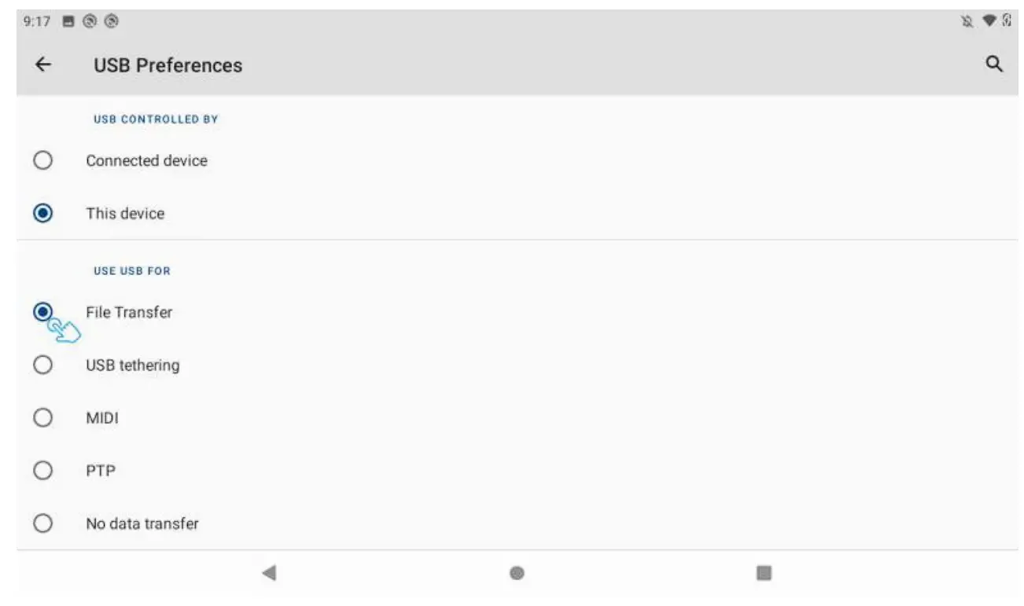Screen dimensions: 1024x606
Task: Enable the USB tethering radio button
Action: click(43, 365)
